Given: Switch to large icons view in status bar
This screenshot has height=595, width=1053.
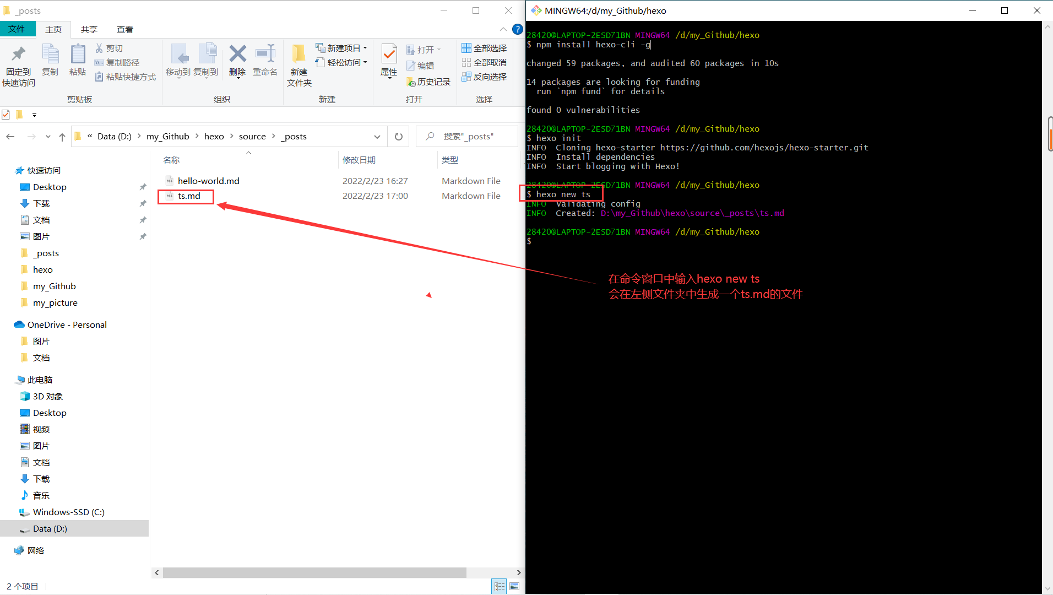Looking at the screenshot, I should [514, 587].
